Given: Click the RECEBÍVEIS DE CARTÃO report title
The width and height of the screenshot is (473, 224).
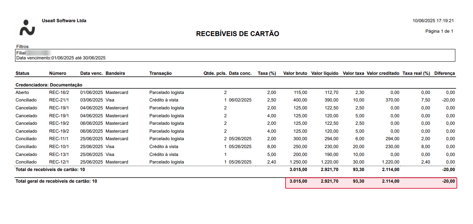Looking at the screenshot, I should click(237, 34).
